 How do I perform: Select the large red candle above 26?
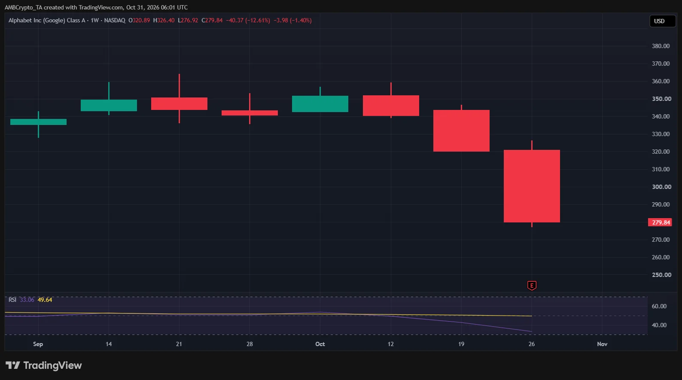click(x=532, y=186)
